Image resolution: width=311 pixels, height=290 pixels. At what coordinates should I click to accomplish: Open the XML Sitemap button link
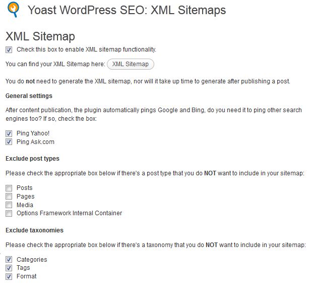[131, 64]
